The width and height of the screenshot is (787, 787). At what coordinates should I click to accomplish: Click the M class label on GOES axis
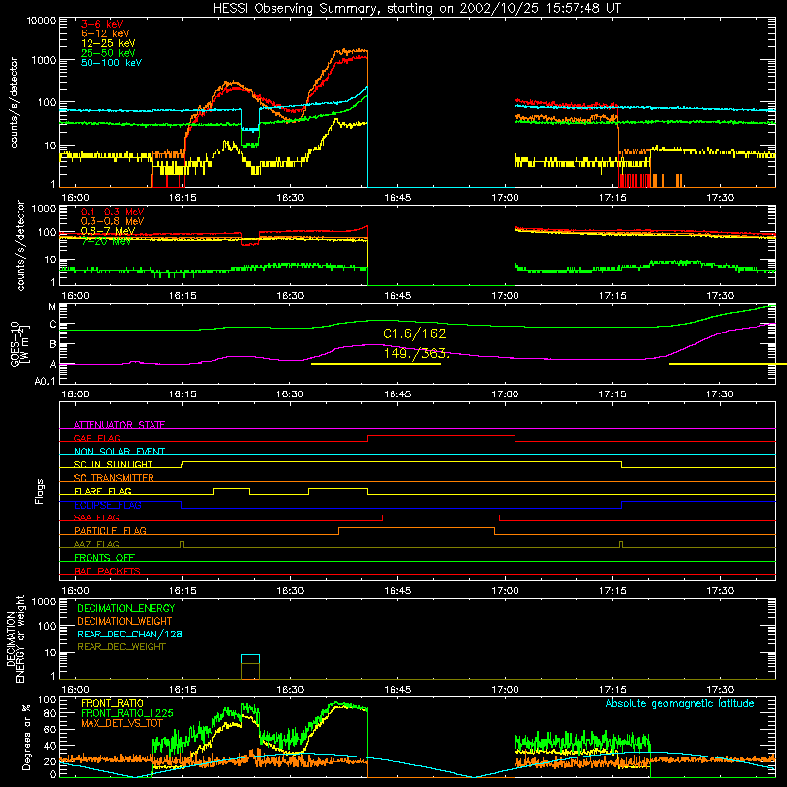coord(52,307)
